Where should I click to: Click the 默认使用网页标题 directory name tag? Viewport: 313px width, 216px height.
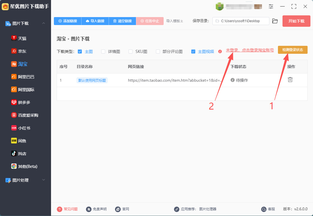click(x=92, y=80)
